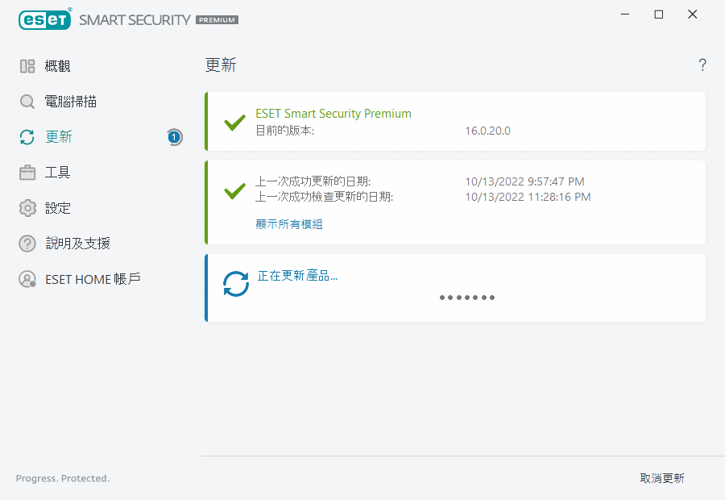Click the ESET HOME account user icon
725x500 pixels.
coord(27,279)
